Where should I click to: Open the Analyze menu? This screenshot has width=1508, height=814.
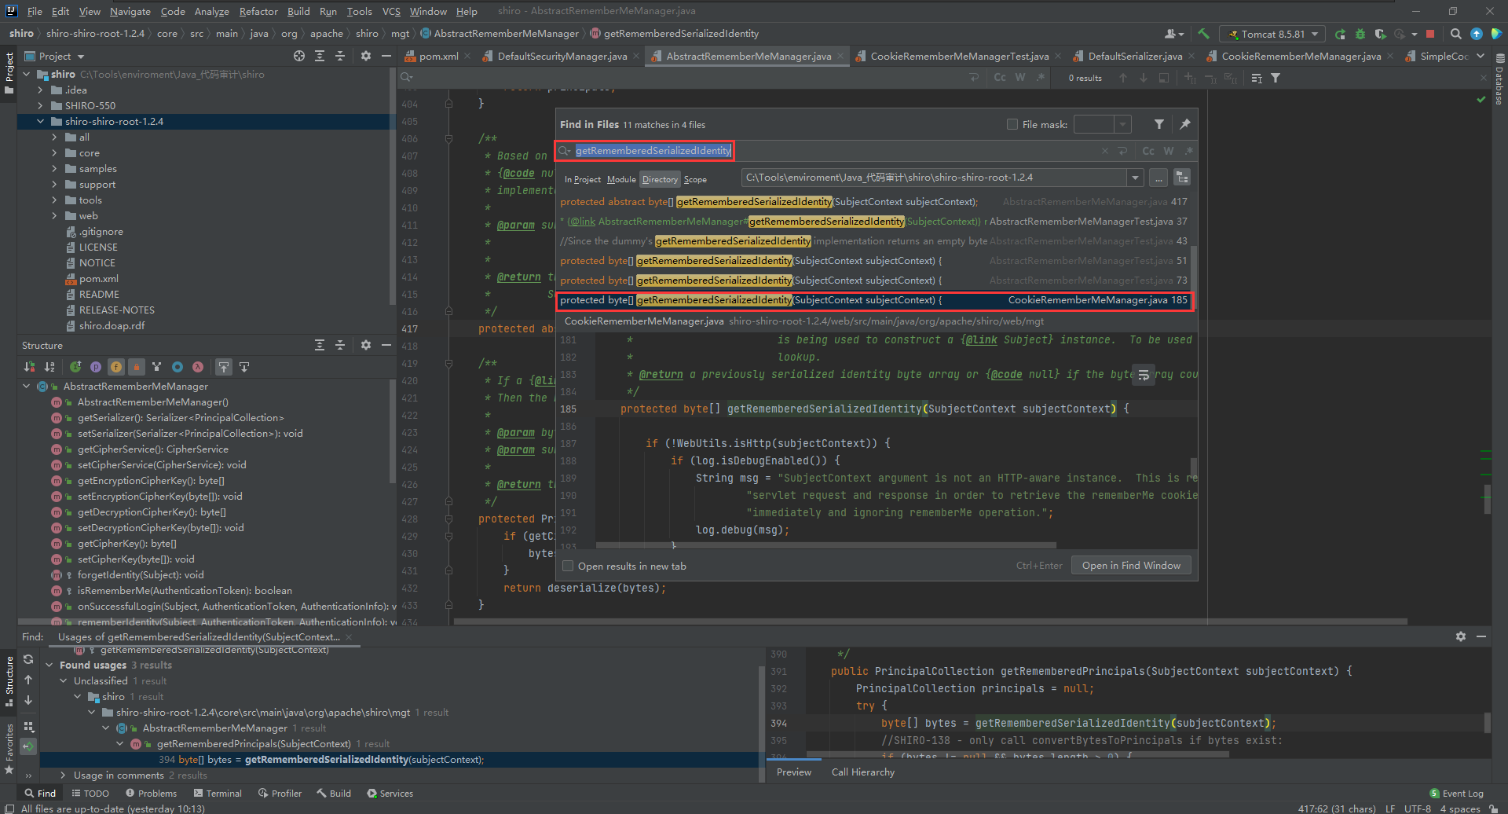[211, 11]
